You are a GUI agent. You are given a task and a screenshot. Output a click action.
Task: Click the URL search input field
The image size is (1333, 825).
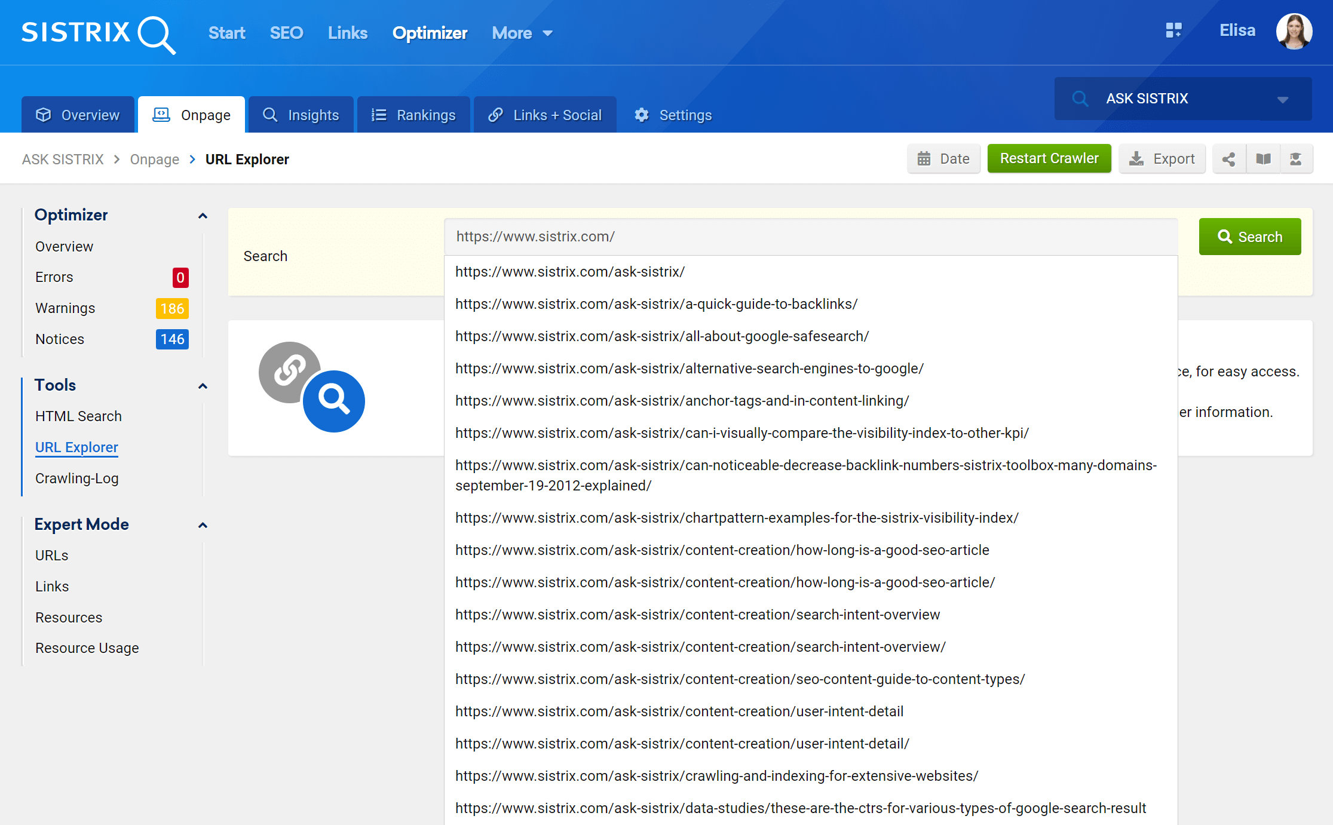pos(811,237)
